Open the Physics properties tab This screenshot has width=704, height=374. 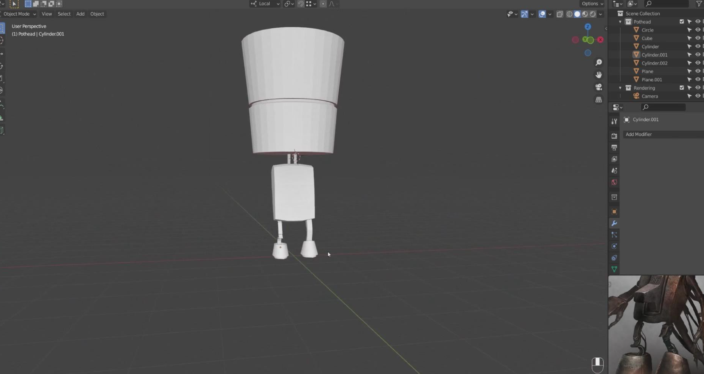click(x=614, y=246)
